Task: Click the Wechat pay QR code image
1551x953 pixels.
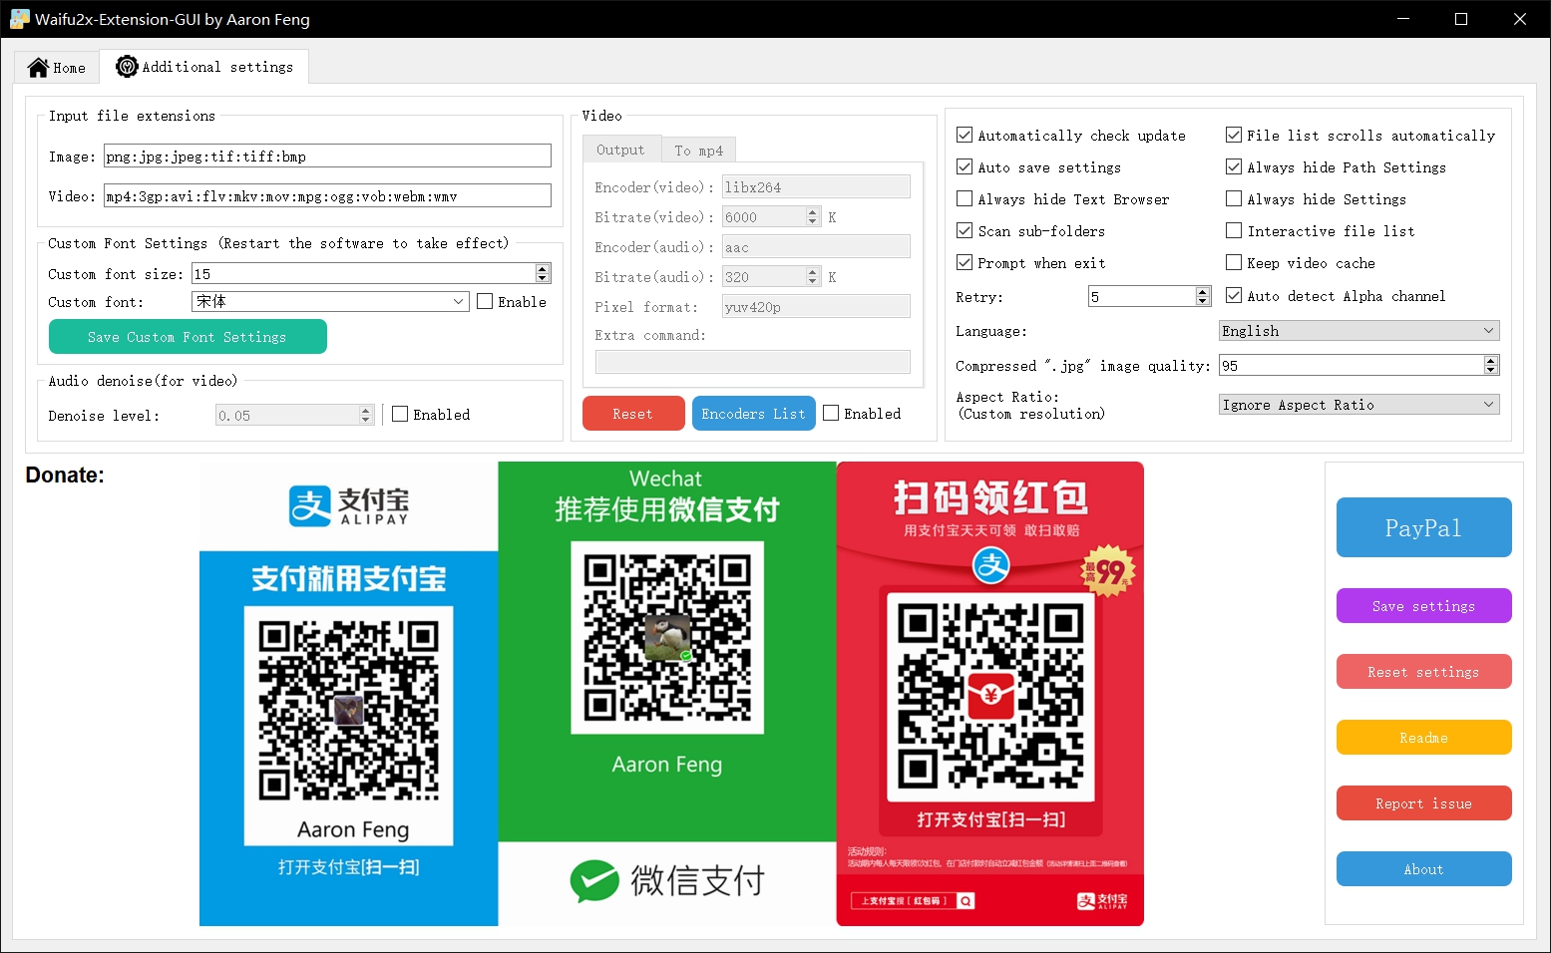Action: point(667,638)
